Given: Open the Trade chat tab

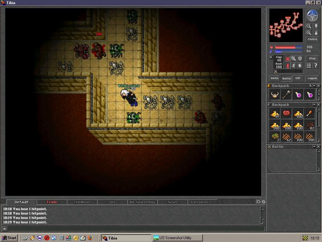Looking at the screenshot, I should (52, 202).
